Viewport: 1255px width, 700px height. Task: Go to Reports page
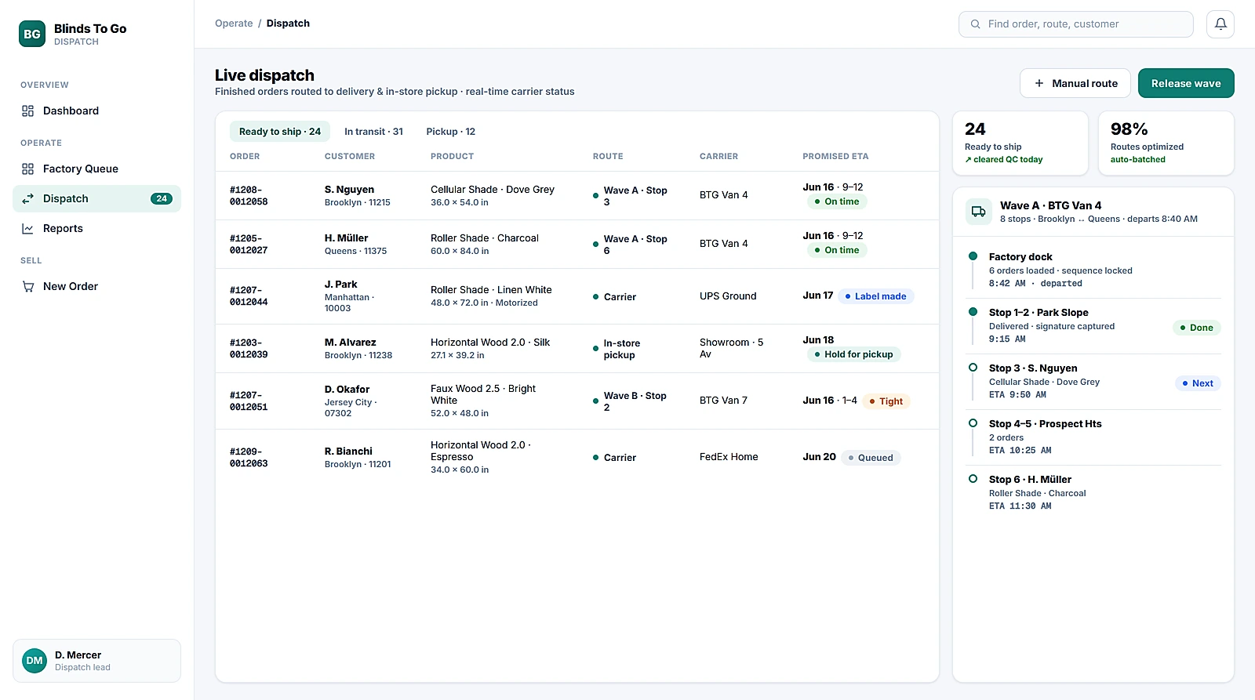96,229
